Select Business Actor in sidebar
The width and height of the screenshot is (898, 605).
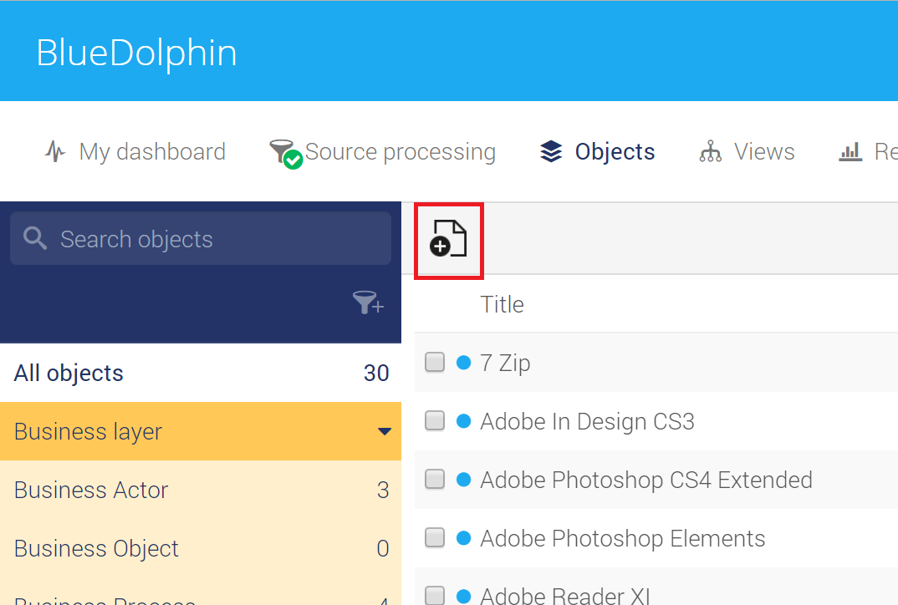click(x=201, y=490)
